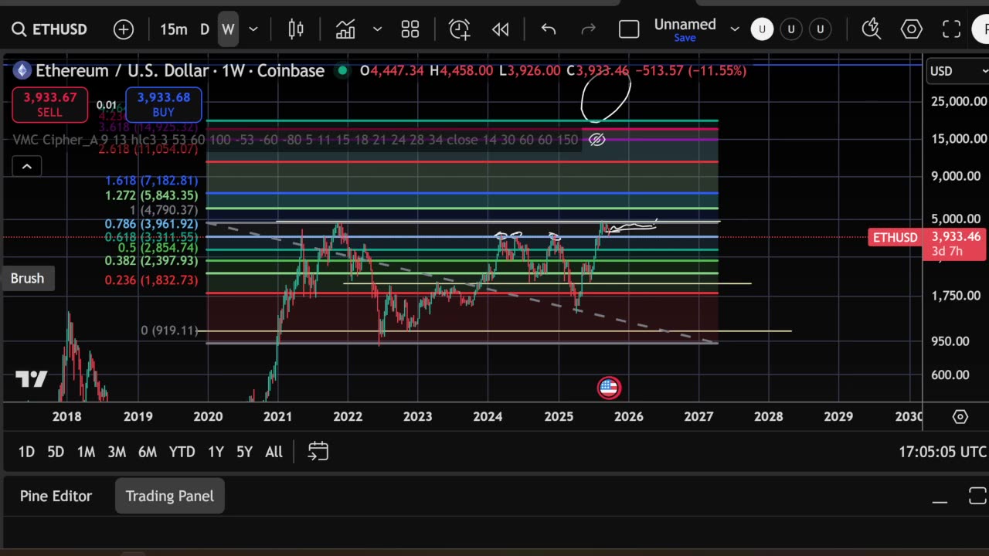
Task: Show All time range
Action: click(x=274, y=452)
